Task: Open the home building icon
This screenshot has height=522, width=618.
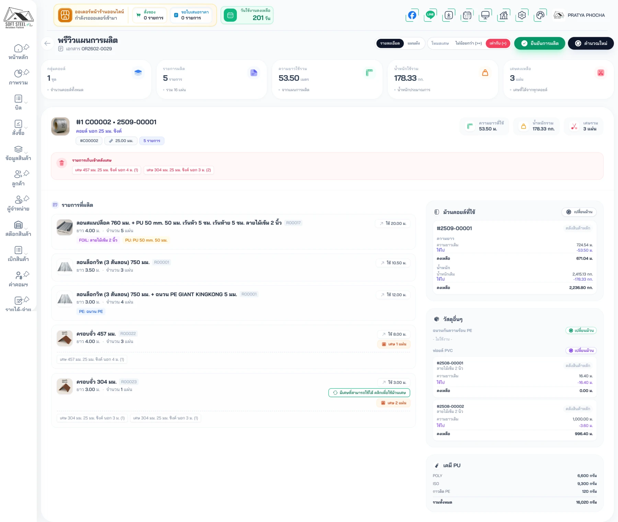Action: 503,15
